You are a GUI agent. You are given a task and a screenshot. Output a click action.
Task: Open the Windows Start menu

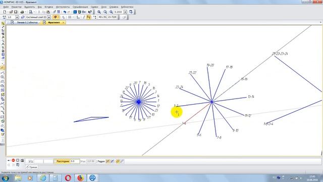pyautogui.click(x=5, y=178)
